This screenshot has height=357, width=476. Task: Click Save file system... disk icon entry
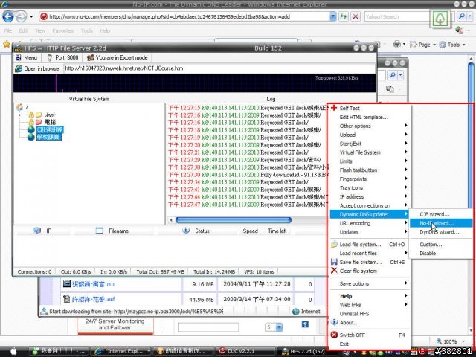coord(370,262)
